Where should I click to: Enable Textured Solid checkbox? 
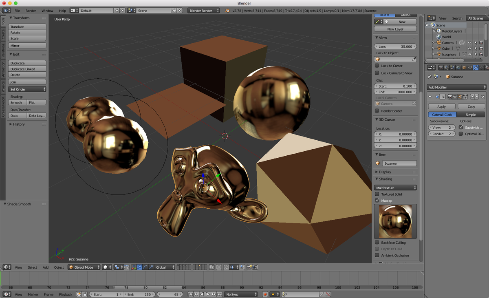(x=377, y=194)
